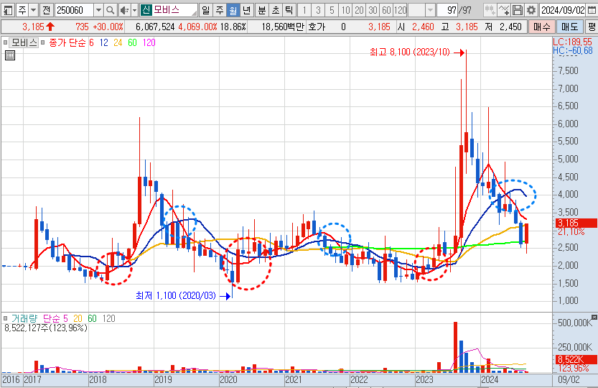Click the red 3,185 current price tag on axis
598x388 pixels.
(575, 223)
